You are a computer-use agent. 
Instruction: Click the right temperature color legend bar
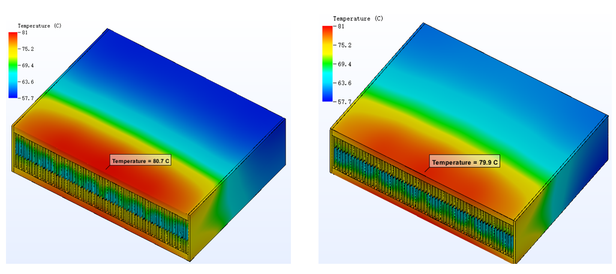[x=327, y=64]
